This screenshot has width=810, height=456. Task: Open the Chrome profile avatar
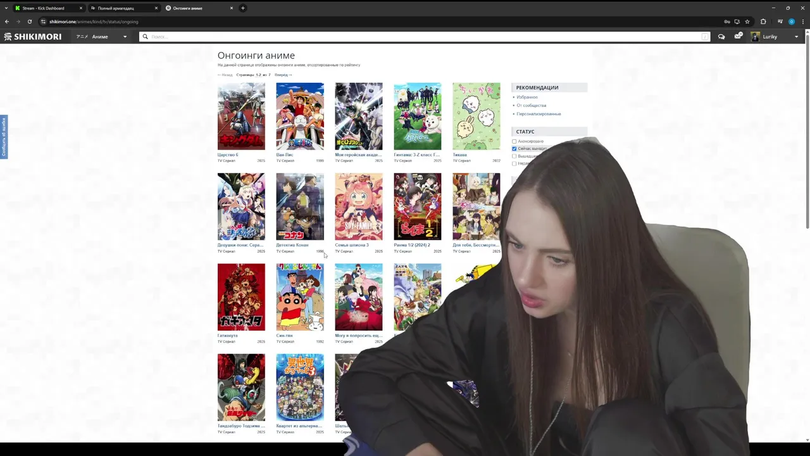tap(792, 22)
